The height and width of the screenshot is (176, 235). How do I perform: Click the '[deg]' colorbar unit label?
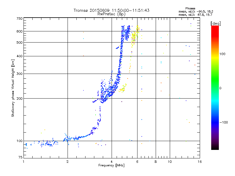point(216,23)
